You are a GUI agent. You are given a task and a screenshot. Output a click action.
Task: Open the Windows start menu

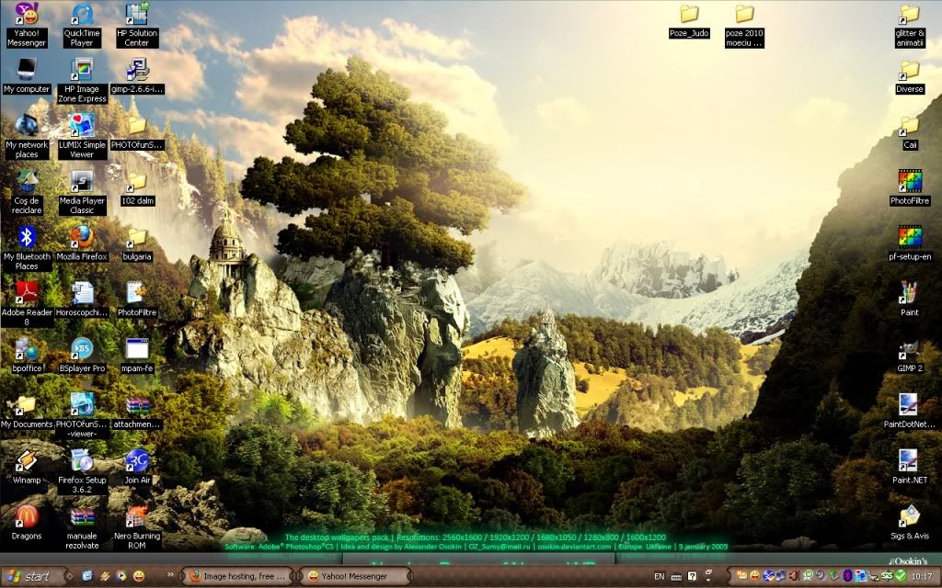tap(30, 577)
